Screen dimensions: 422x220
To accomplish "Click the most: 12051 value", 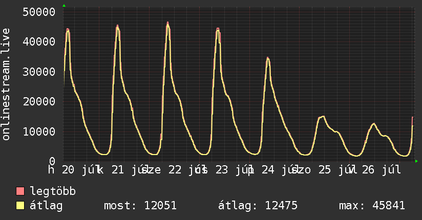I will tap(140, 206).
